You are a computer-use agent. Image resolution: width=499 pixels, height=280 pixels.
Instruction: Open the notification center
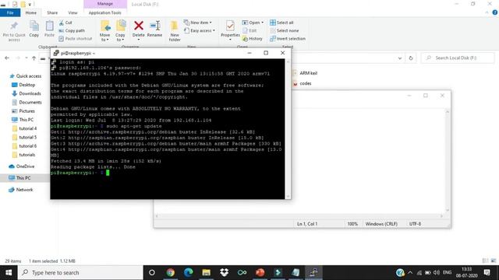[x=487, y=272]
